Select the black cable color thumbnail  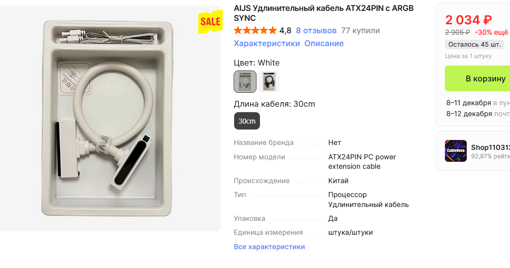tap(269, 81)
